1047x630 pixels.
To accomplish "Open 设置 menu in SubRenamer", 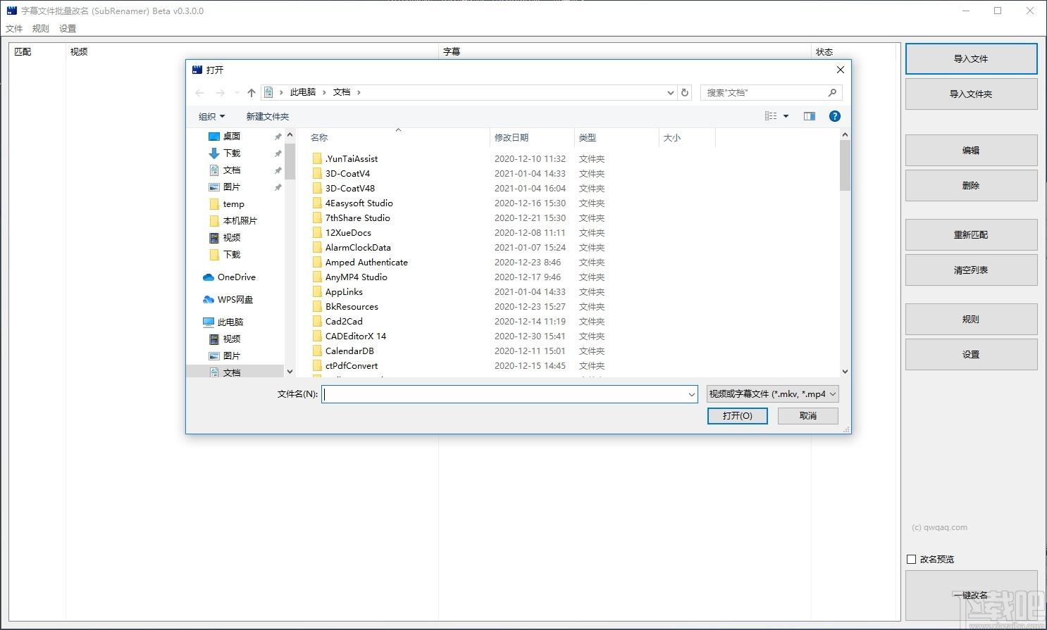I will (68, 28).
